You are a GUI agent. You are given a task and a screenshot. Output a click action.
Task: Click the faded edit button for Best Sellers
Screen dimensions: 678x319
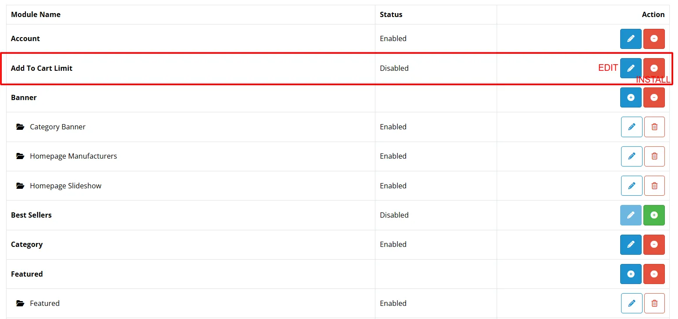click(631, 215)
